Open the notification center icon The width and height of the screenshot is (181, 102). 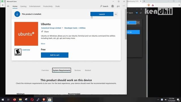coord(178,100)
